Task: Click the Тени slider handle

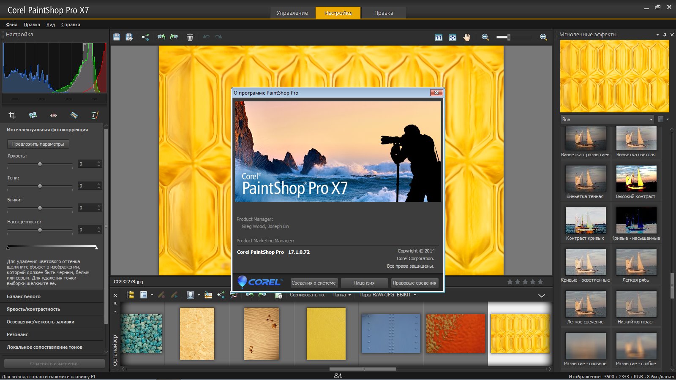Action: (40, 186)
